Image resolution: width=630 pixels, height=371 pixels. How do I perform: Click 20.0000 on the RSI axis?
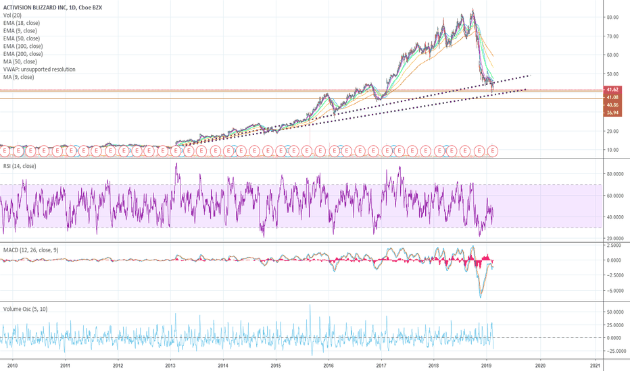(615, 238)
